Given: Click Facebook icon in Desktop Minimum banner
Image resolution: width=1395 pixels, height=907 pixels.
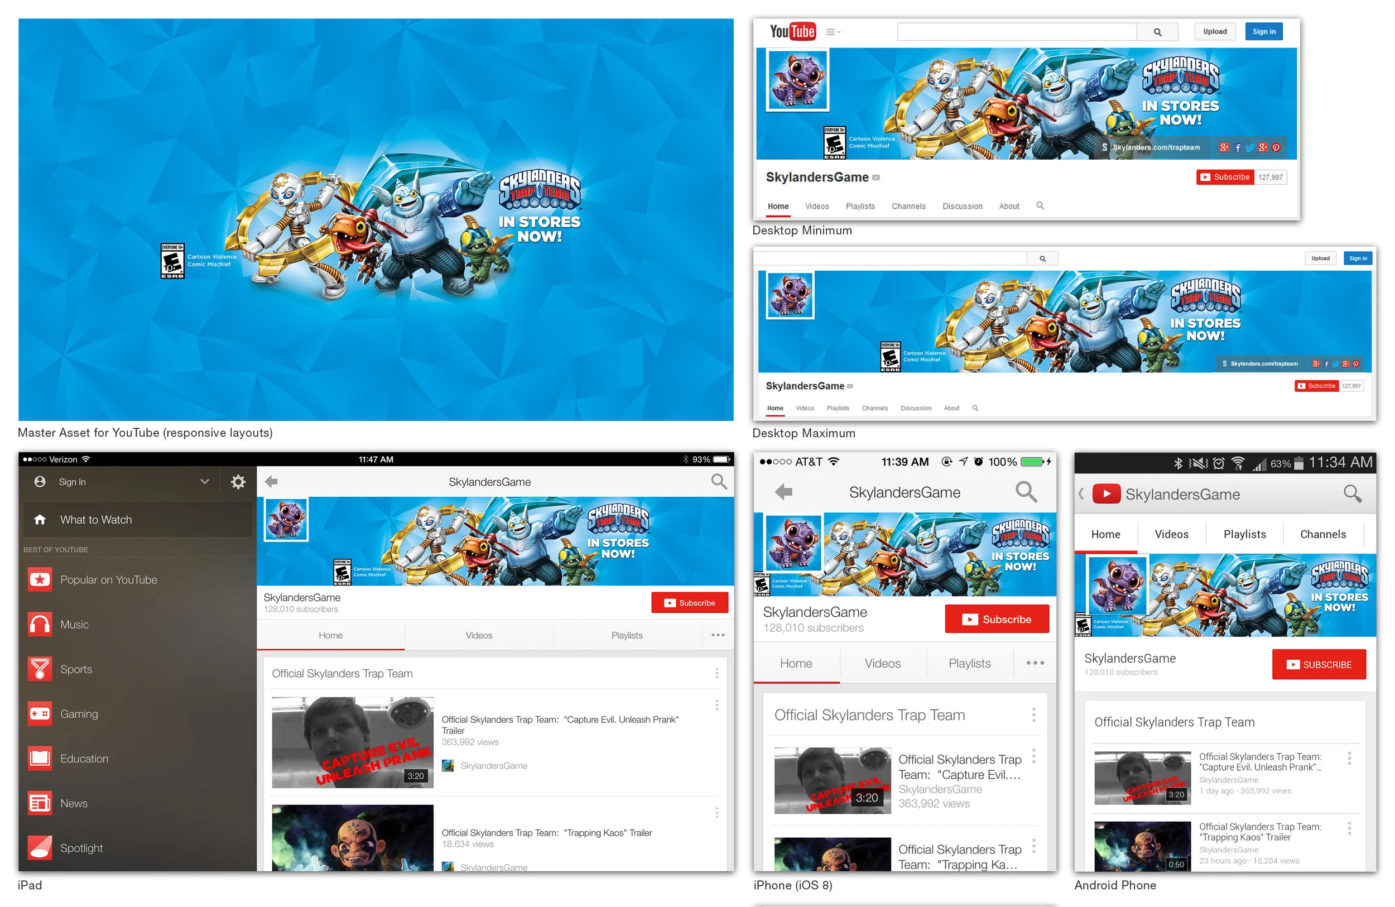Looking at the screenshot, I should [x=1237, y=148].
